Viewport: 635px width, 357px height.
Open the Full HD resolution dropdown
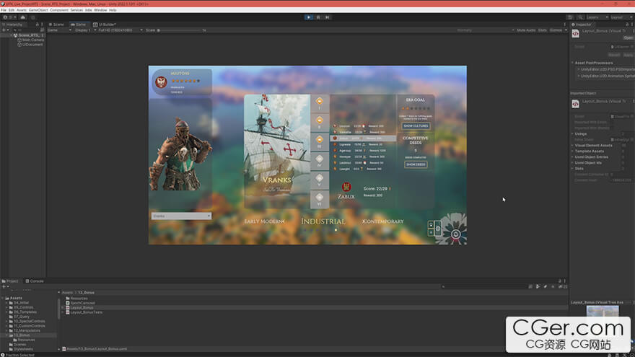(121, 30)
